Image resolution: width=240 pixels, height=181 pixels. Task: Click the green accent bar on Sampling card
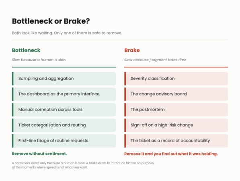click(13, 78)
